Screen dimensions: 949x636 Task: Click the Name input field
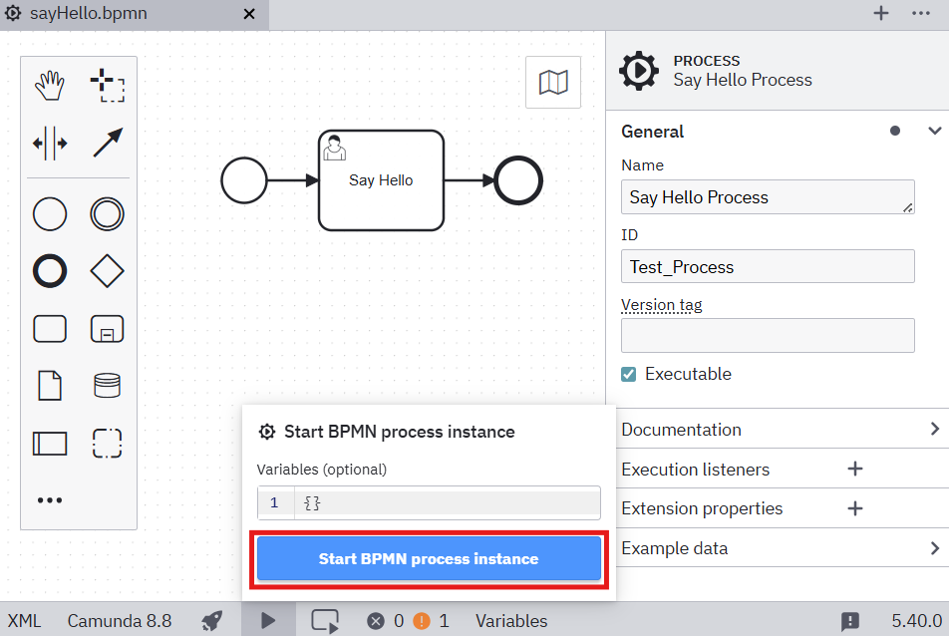pos(767,197)
